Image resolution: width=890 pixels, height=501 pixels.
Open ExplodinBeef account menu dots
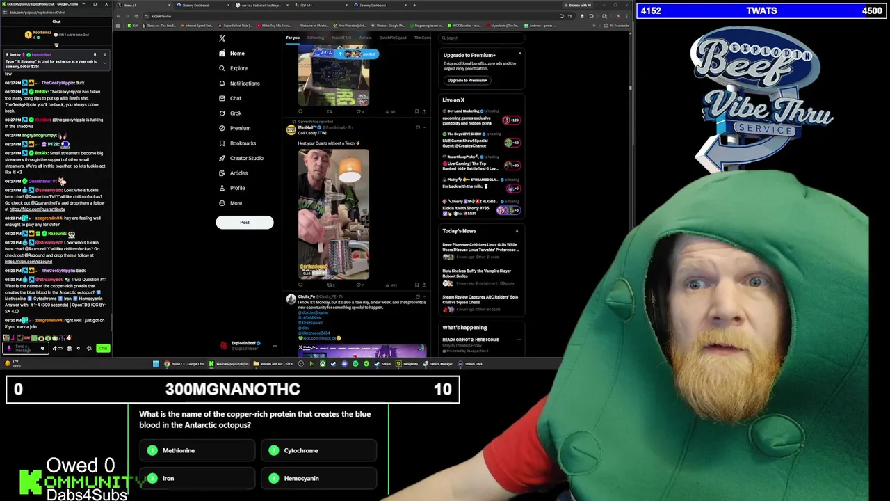click(274, 345)
